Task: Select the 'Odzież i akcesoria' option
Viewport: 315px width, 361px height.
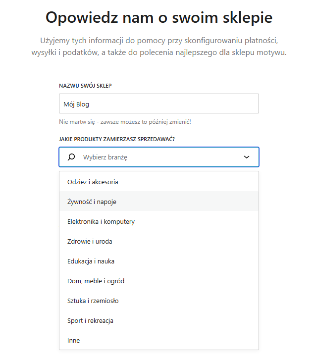Action: click(93, 182)
